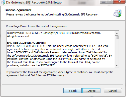Click the Copyright 2003-2020 line in license

coord(54,33)
